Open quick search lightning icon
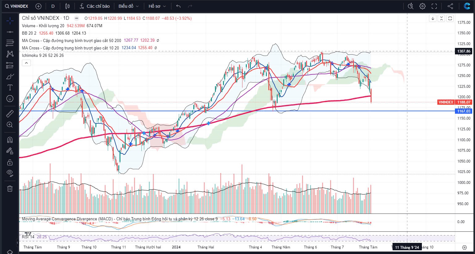475x254 pixels. [x=410, y=6]
